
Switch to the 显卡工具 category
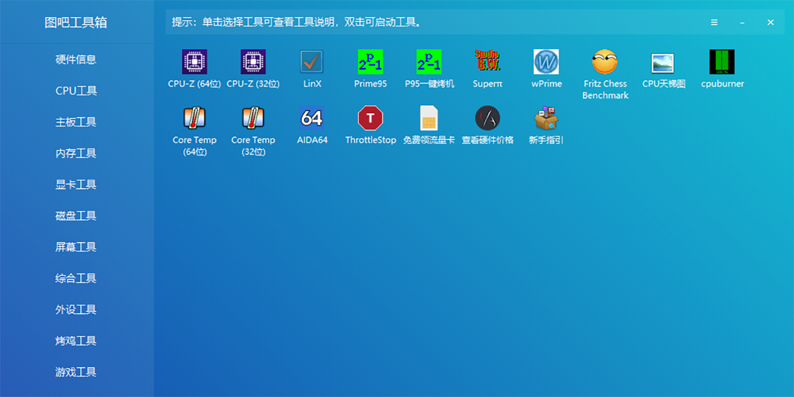click(x=77, y=184)
